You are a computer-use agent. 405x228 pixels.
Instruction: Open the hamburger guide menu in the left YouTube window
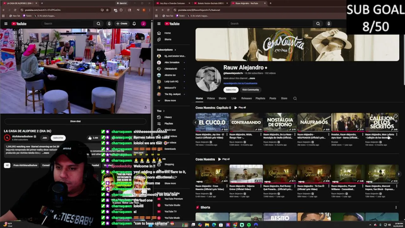pyautogui.click(x=6, y=24)
